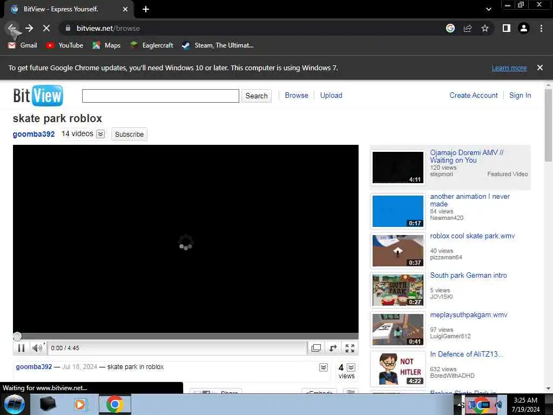Open the Chrome profile avatar
The width and height of the screenshot is (553, 415).
pyautogui.click(x=524, y=28)
